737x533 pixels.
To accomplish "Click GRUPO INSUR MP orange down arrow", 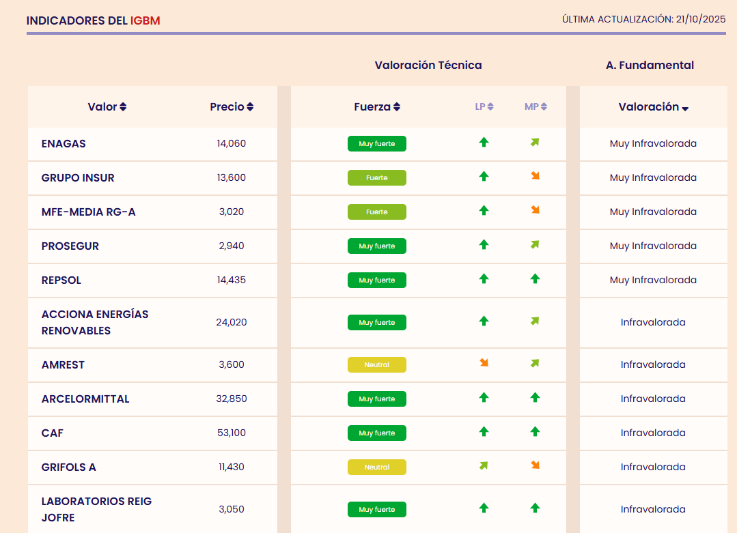I will (x=535, y=177).
